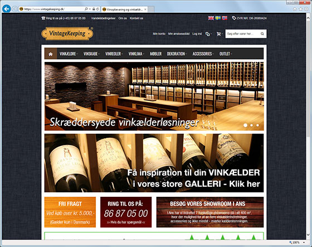Click the browser Home icon
312x247 pixels.
click(295, 9)
